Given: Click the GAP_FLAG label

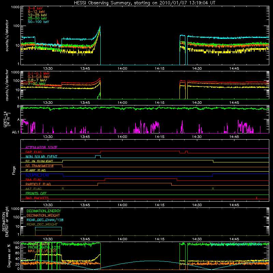Looking at the screenshot, I should click(x=33, y=152).
